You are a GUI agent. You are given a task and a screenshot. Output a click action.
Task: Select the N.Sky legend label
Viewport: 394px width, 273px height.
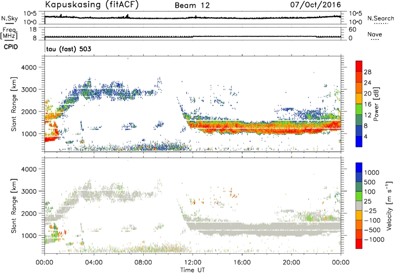pyautogui.click(x=9, y=19)
